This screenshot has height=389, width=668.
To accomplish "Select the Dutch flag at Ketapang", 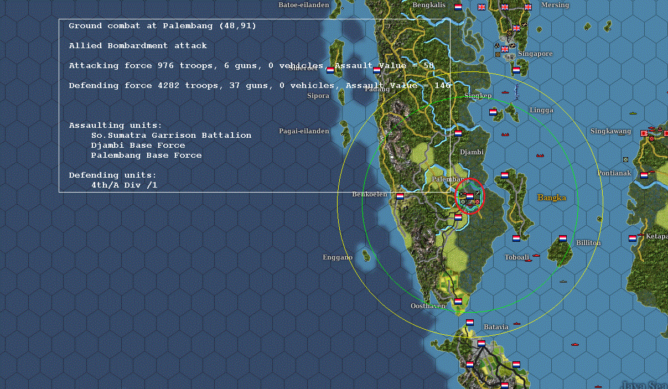I will 633,238.
